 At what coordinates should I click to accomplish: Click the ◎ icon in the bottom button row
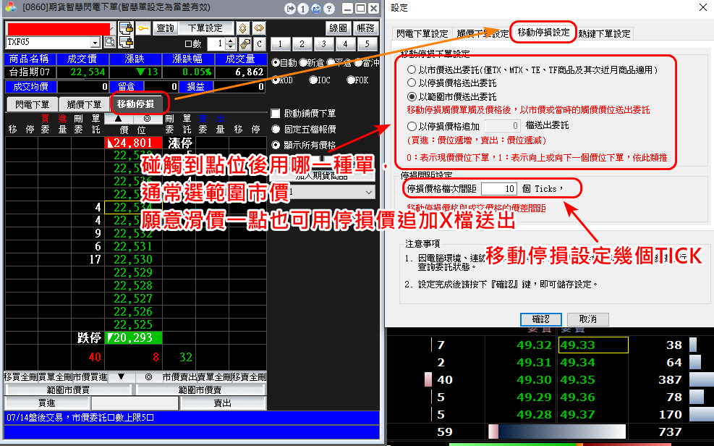tap(148, 376)
